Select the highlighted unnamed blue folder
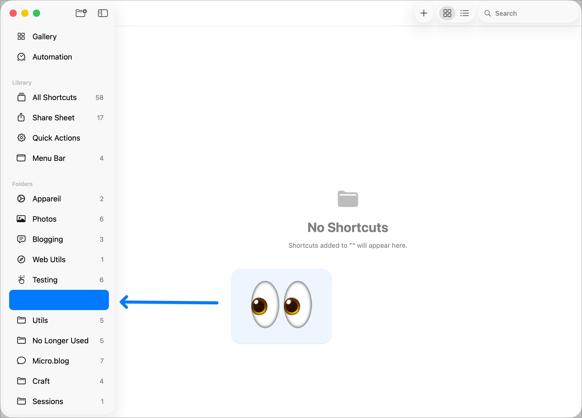This screenshot has height=418, width=582. tap(59, 300)
